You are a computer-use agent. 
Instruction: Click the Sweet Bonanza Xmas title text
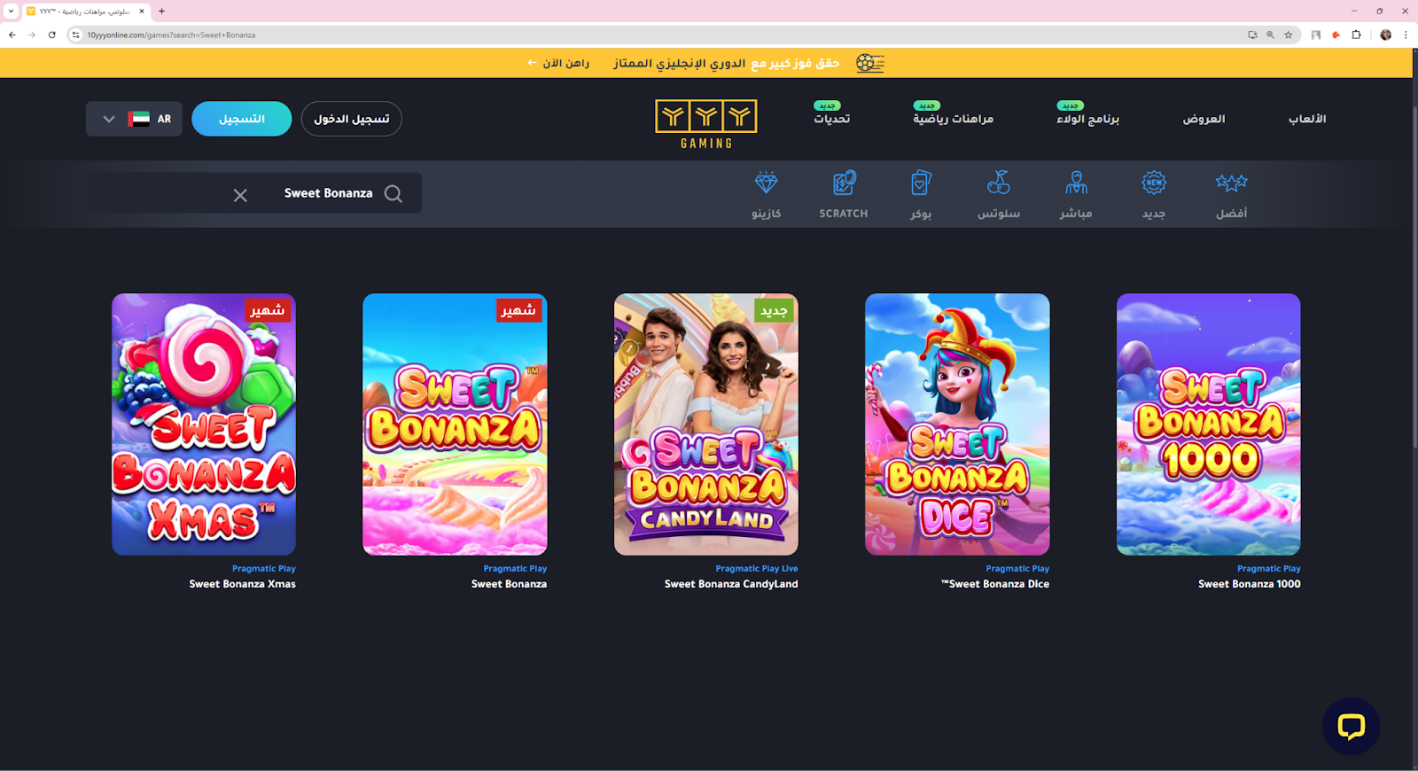(242, 584)
